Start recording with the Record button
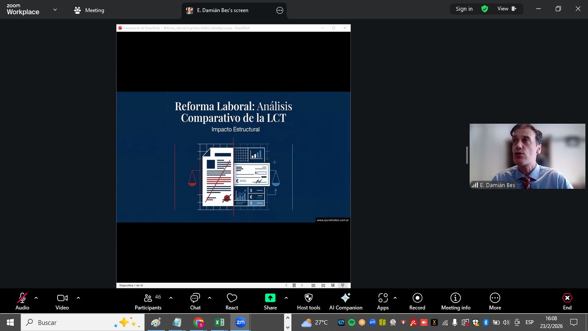The width and height of the screenshot is (588, 331). (x=417, y=301)
